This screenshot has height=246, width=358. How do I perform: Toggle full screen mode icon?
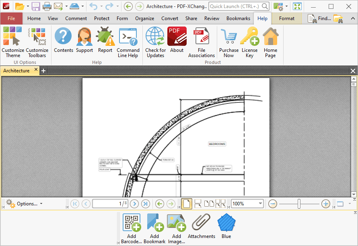[297, 6]
